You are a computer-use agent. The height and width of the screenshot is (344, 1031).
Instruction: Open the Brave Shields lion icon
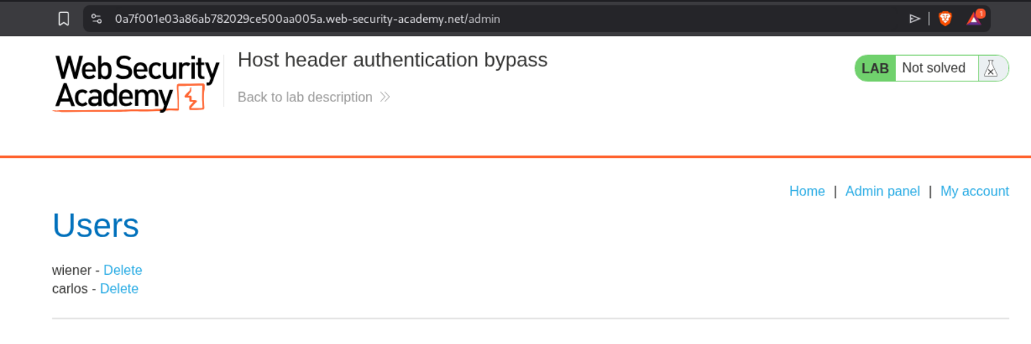945,19
